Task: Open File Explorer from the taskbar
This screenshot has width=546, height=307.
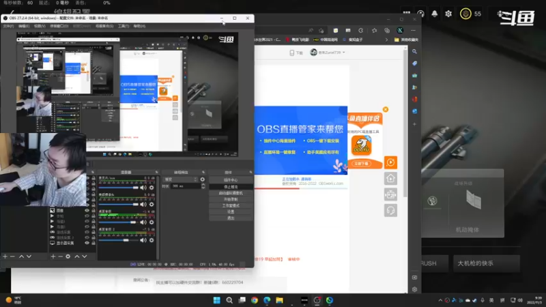Action: 279,300
